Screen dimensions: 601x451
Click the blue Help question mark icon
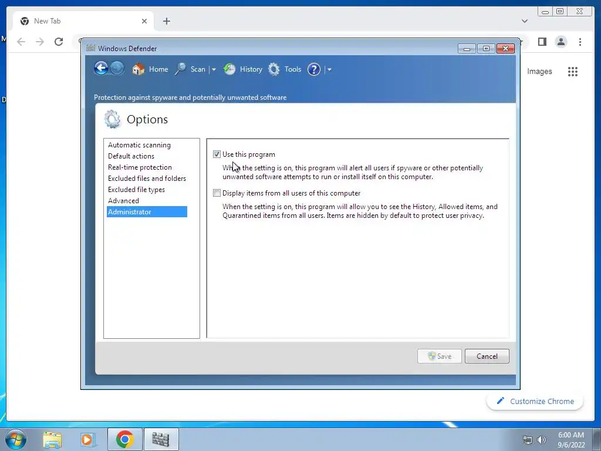pyautogui.click(x=314, y=69)
